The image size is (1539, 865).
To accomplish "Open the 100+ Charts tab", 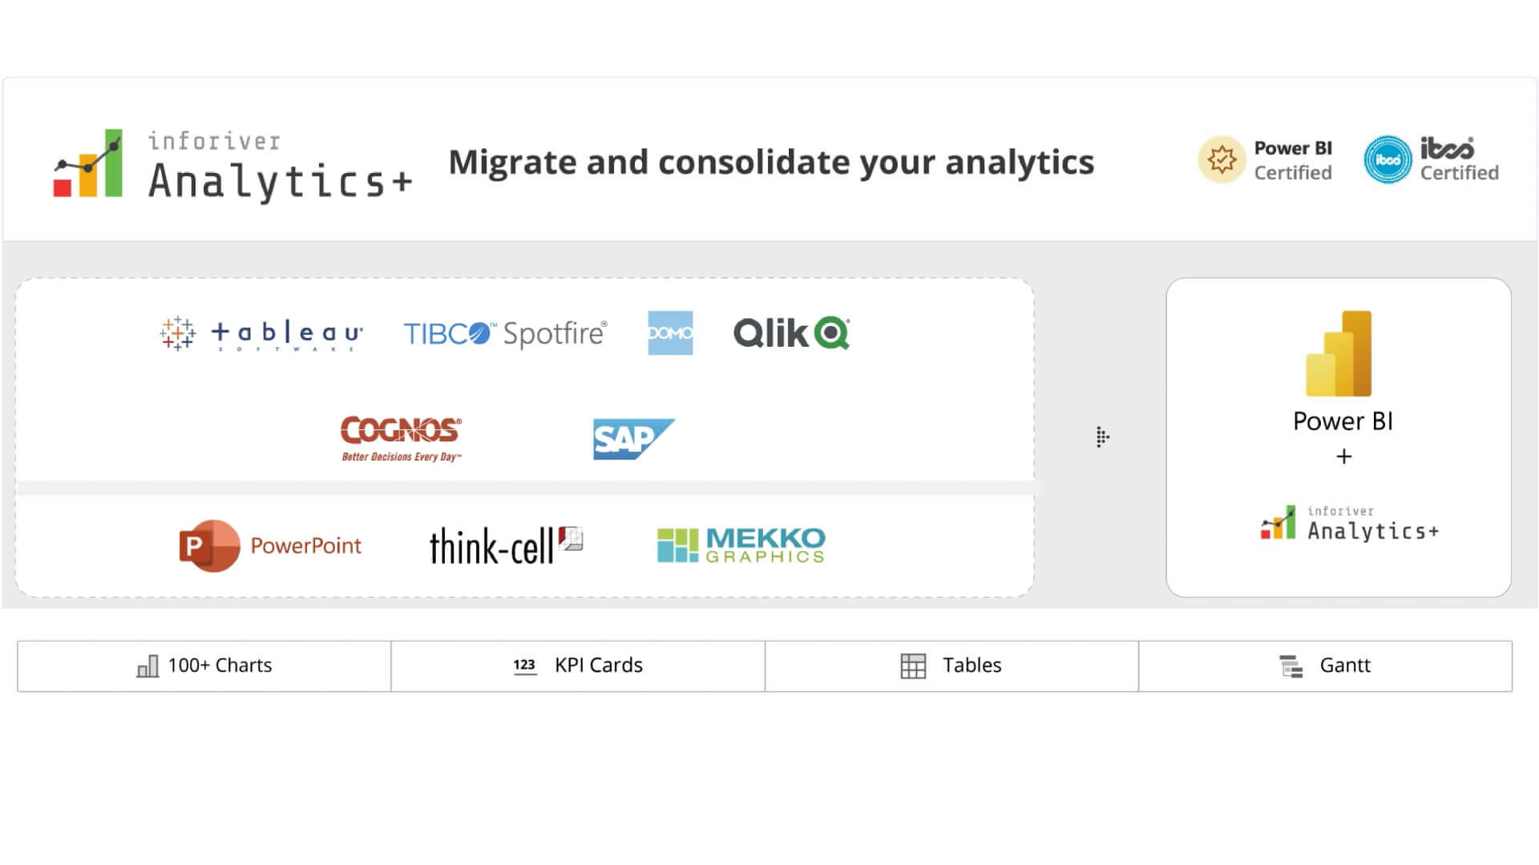I will 204,666.
